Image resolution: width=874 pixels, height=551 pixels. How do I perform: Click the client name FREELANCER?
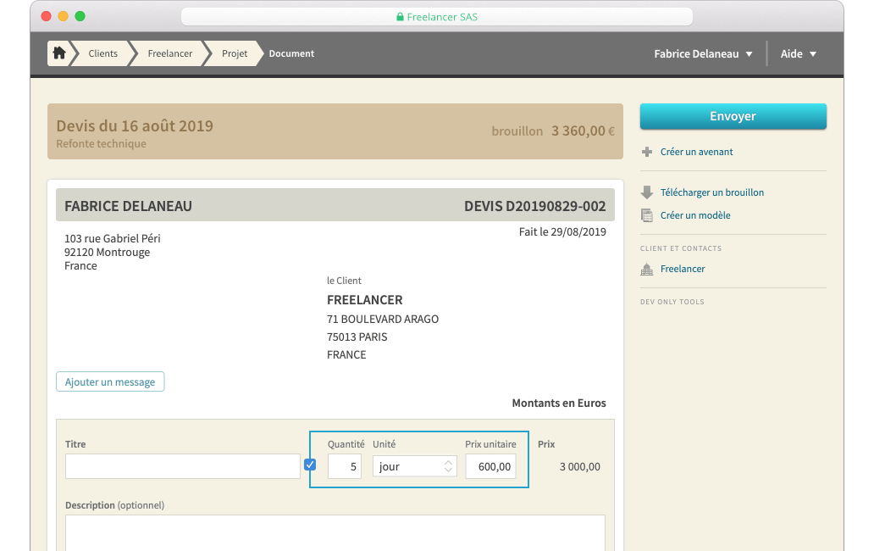coord(364,300)
